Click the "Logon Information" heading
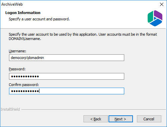This screenshot has height=127, width=167. click(x=23, y=13)
